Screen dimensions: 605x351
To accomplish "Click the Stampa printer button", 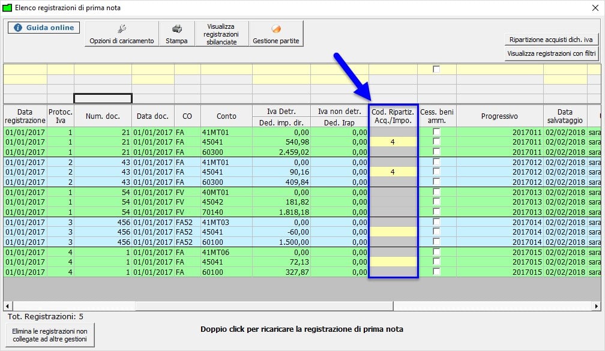I will [176, 34].
